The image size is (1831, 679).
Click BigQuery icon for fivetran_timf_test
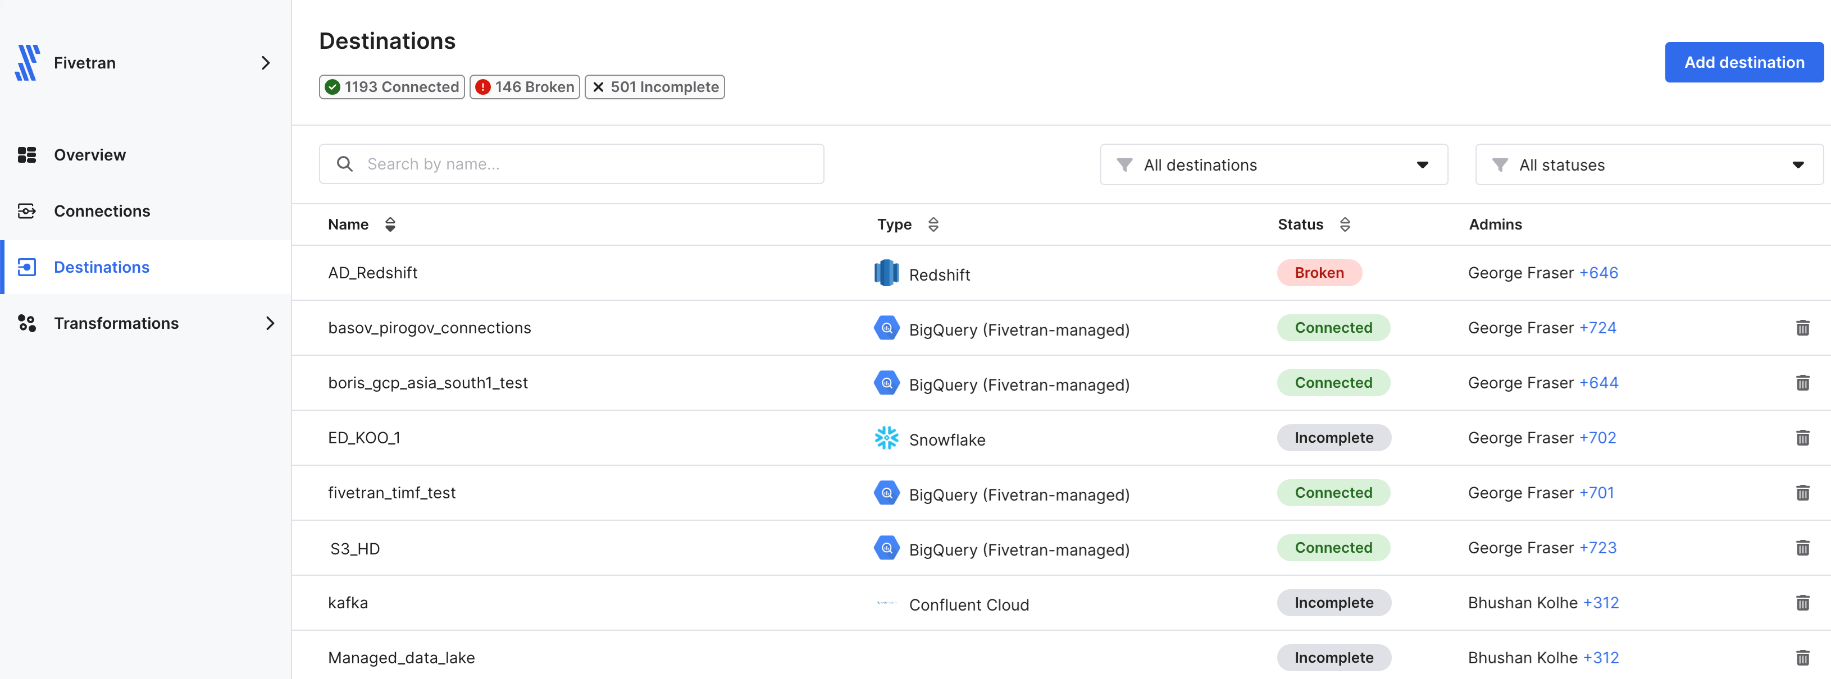click(886, 493)
